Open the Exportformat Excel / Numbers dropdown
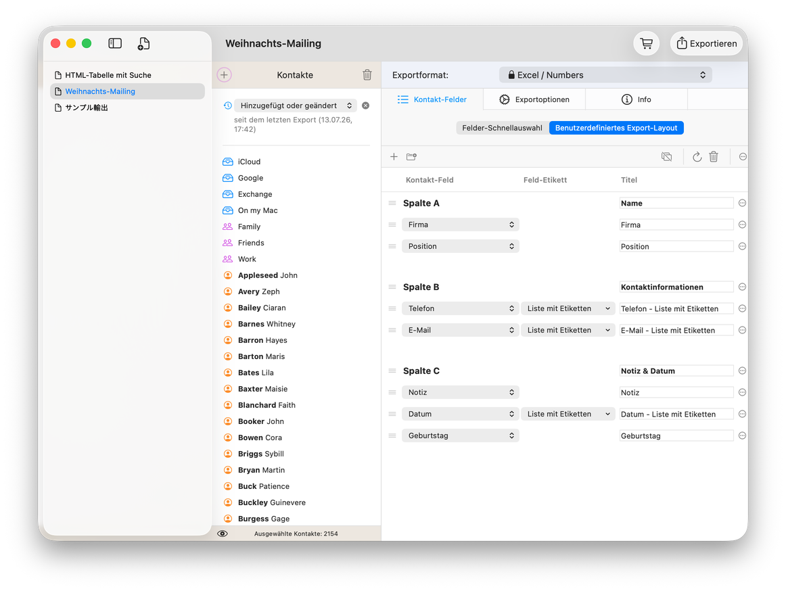786x591 pixels. pos(605,75)
